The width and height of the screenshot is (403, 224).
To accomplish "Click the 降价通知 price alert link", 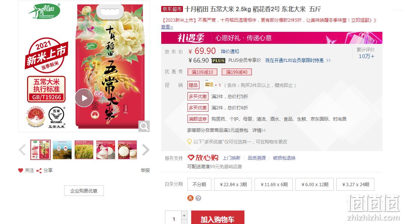I will click(230, 52).
